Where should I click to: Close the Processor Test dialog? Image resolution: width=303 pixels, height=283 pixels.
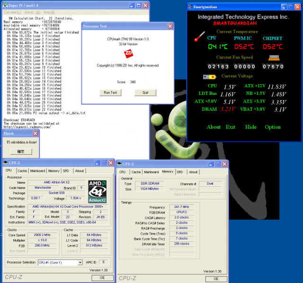[170, 26]
